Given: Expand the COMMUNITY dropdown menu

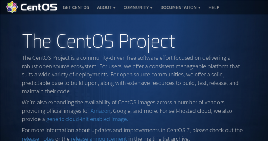Looking at the screenshot, I should coord(138,7).
